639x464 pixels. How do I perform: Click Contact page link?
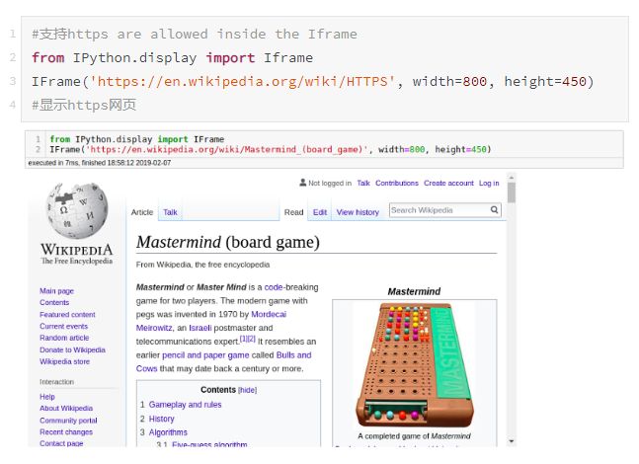click(x=61, y=443)
